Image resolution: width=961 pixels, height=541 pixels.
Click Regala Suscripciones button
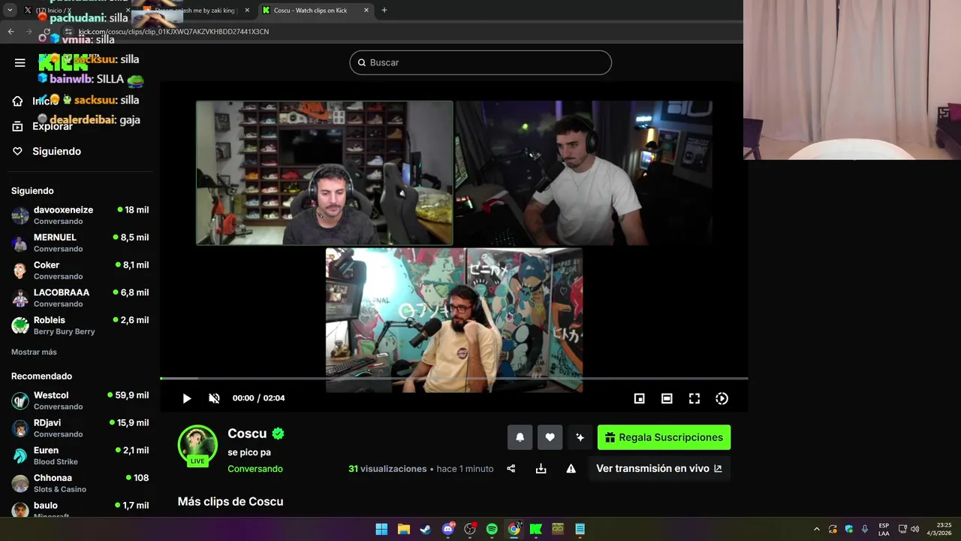click(x=664, y=437)
